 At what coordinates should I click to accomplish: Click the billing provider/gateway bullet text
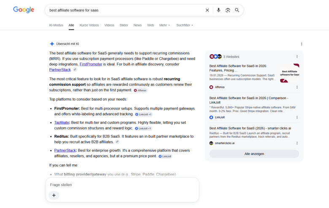115,174
